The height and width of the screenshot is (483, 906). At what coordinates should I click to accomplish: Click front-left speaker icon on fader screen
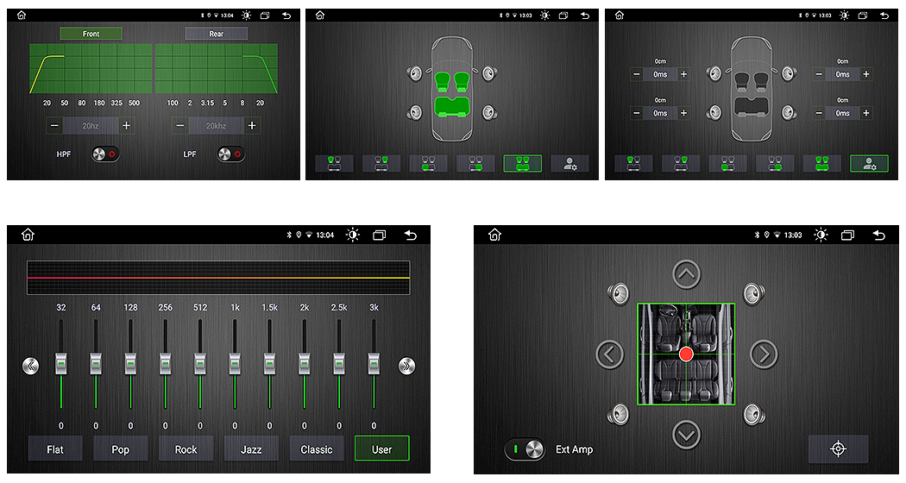[x=619, y=293]
